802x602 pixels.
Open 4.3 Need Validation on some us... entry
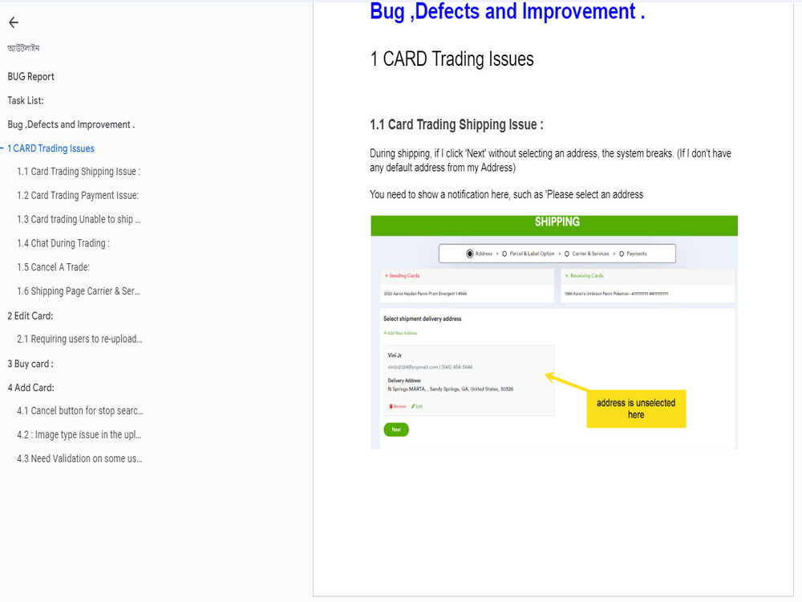pos(79,458)
